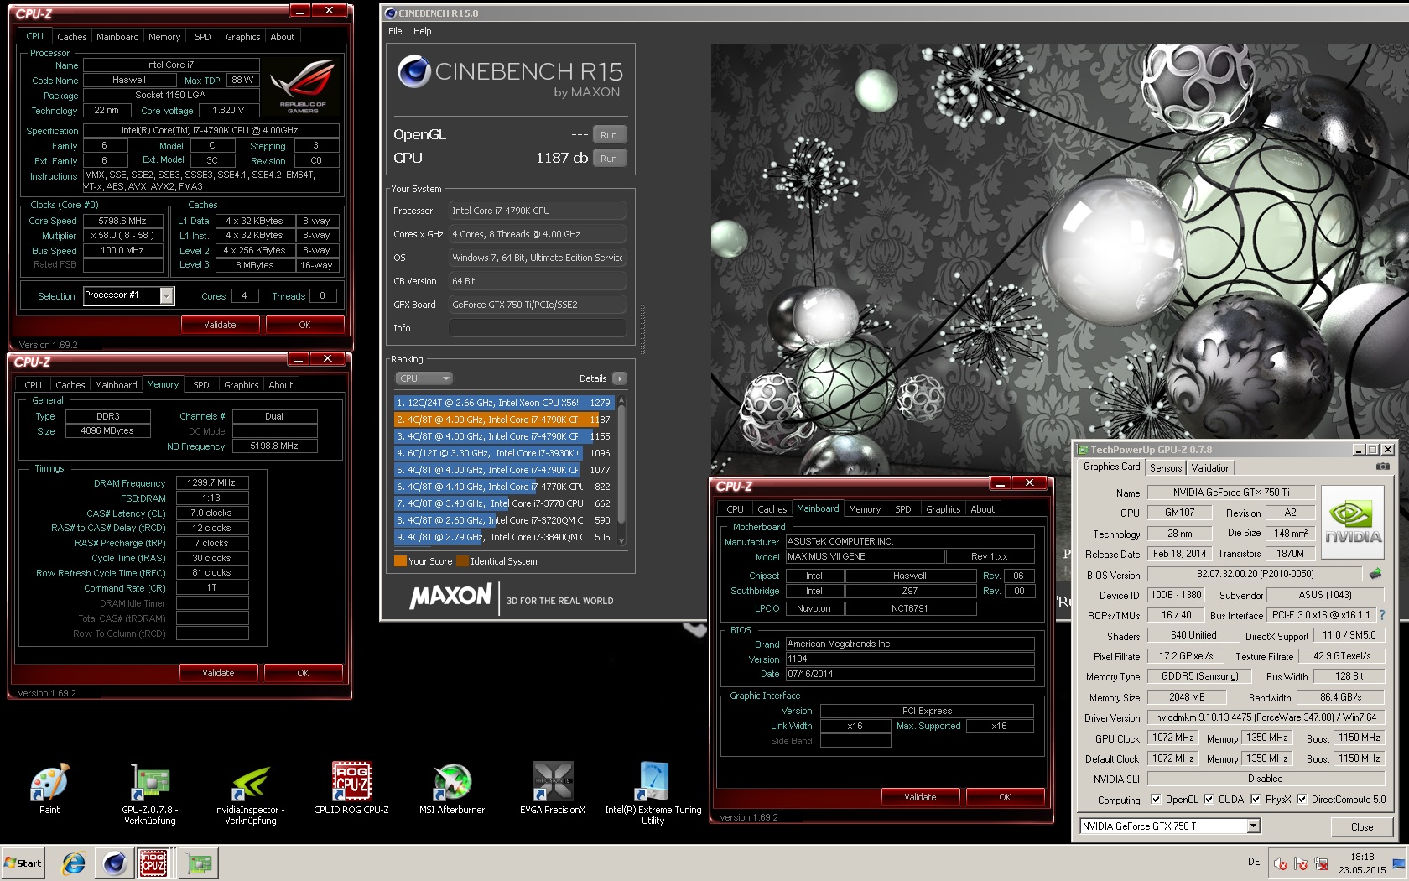The width and height of the screenshot is (1409, 881).
Task: Click the Close button in GPU-Z
Action: coord(1362,826)
